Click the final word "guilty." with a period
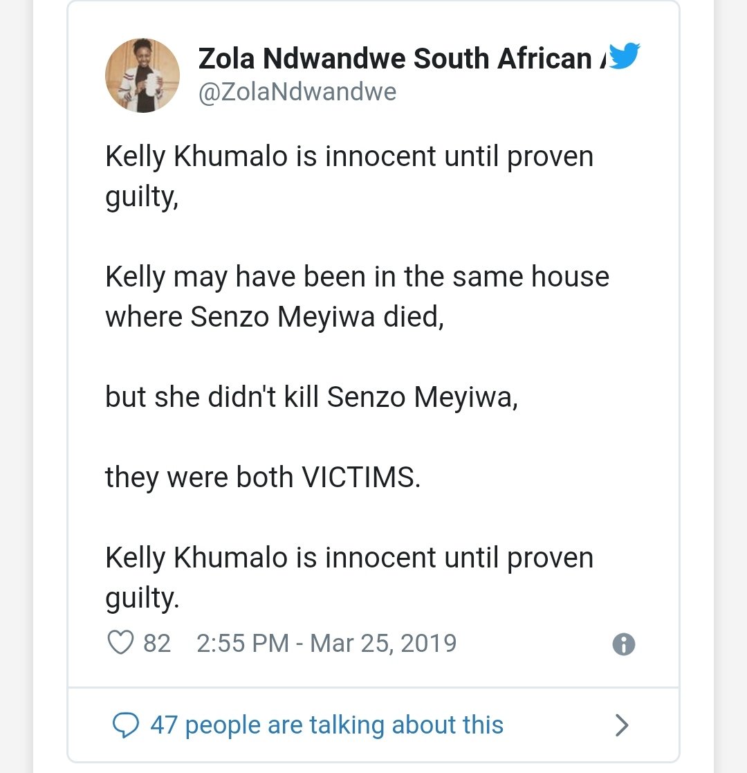Viewport: 747px width, 773px height. click(x=142, y=599)
